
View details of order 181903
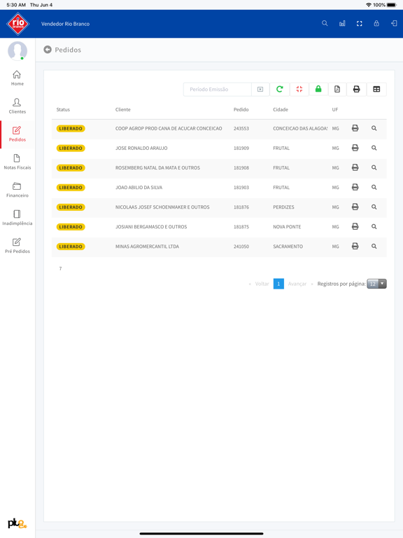click(x=374, y=187)
